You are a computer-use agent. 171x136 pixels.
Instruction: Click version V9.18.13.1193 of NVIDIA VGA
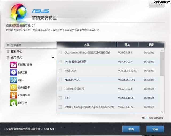126,80
